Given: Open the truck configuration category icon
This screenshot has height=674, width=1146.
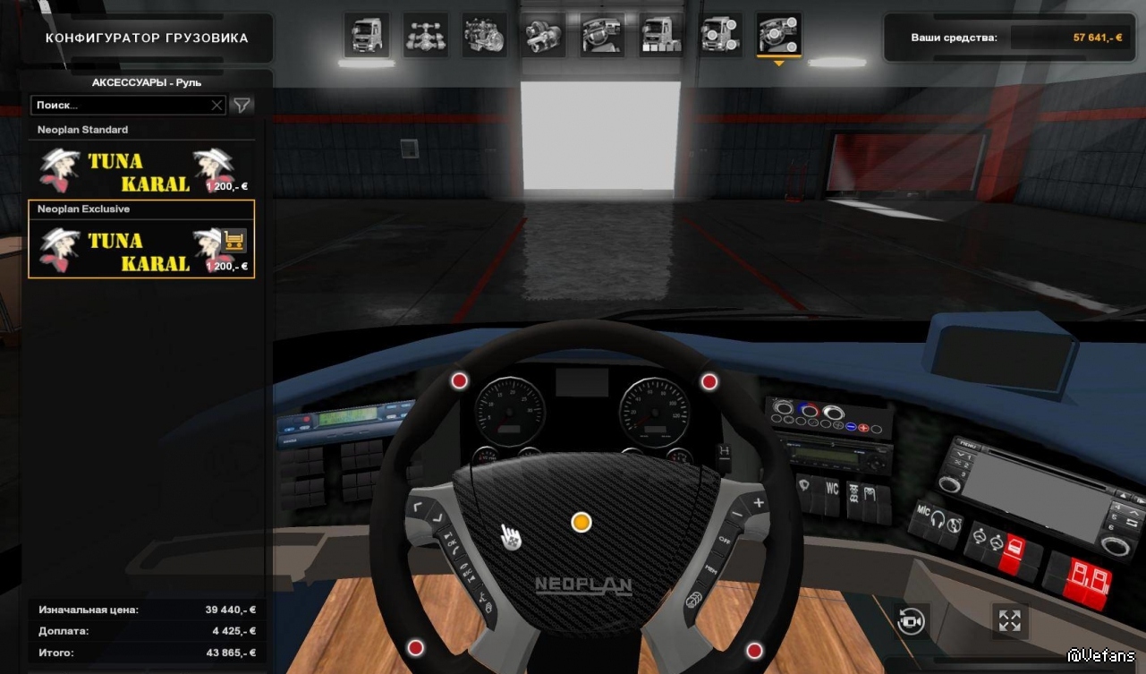Looking at the screenshot, I should coord(367,35).
